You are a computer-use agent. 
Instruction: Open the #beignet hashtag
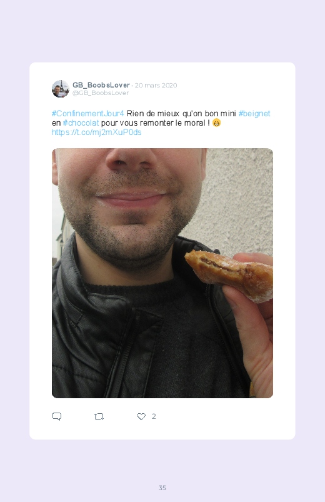tap(254, 114)
